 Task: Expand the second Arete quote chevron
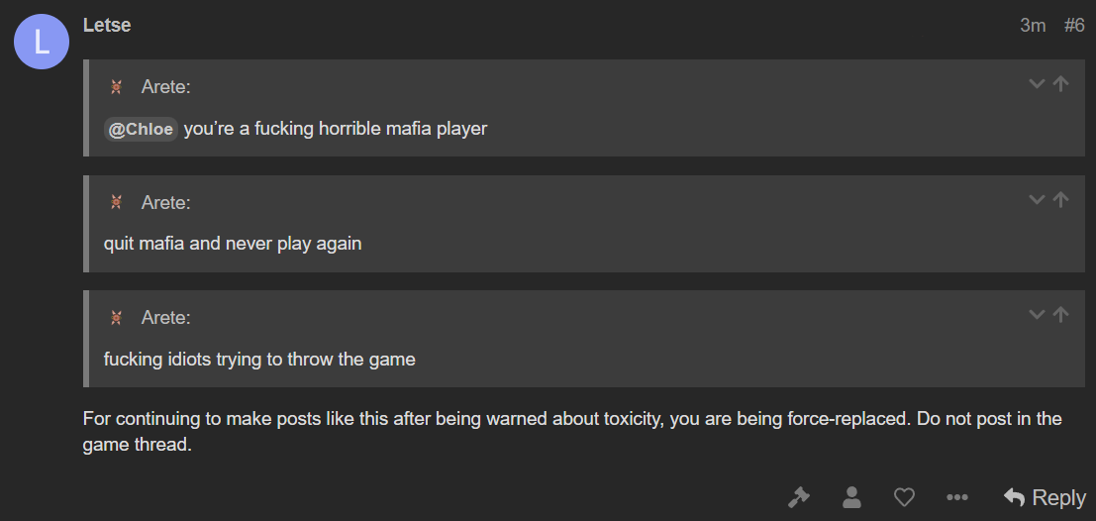[x=1037, y=199]
